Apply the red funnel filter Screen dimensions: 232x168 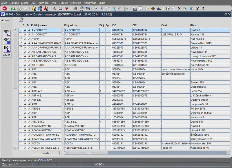[x=67, y=9]
